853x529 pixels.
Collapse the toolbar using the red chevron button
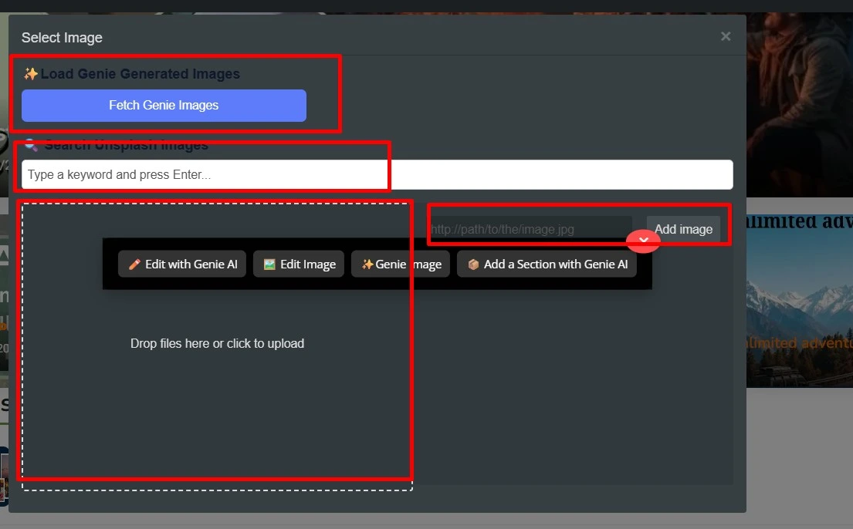643,241
